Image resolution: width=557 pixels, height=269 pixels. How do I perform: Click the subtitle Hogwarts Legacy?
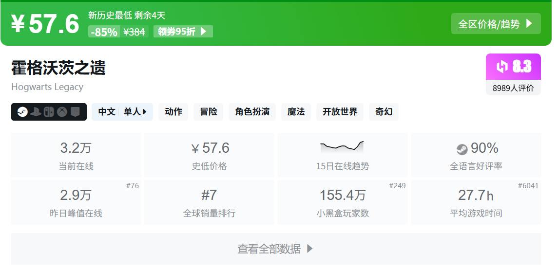tap(47, 87)
